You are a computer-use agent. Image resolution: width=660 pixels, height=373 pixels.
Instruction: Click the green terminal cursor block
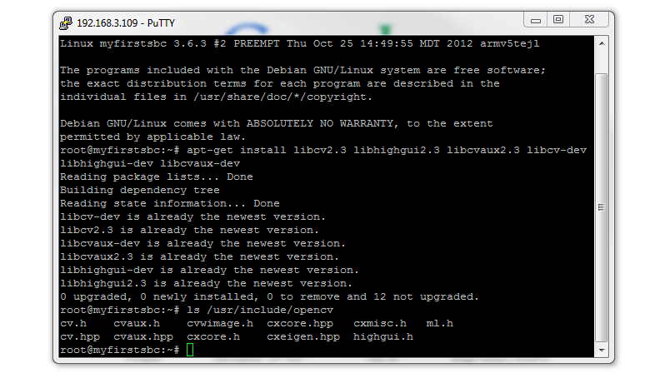190,350
